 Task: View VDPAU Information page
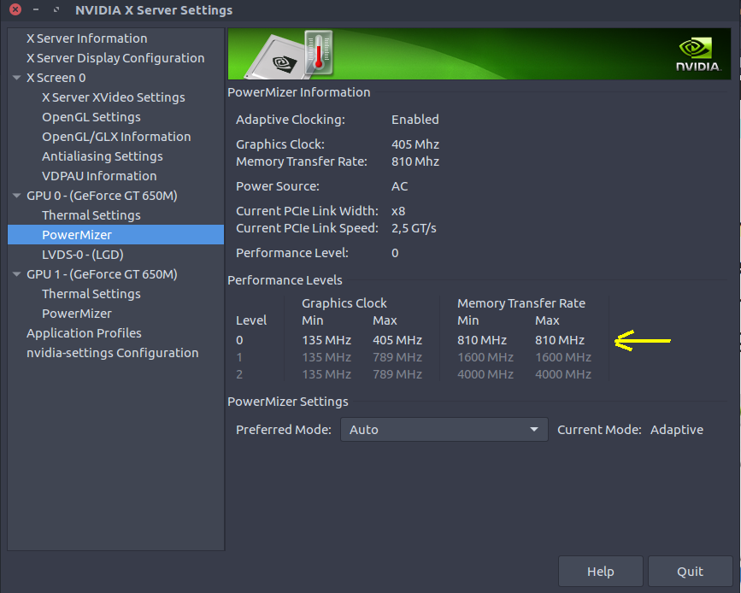point(99,176)
